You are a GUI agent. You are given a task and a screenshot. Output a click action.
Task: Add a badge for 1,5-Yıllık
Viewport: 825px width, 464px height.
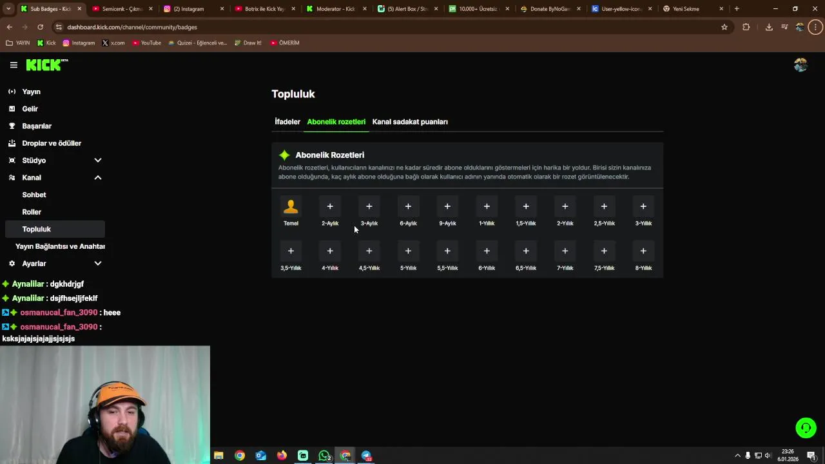point(526,206)
